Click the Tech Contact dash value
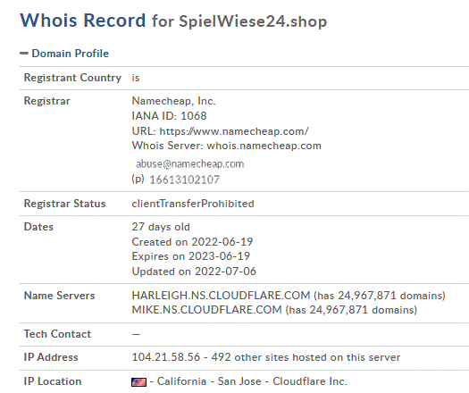Viewport: 469px width, 393px height. 136,334
